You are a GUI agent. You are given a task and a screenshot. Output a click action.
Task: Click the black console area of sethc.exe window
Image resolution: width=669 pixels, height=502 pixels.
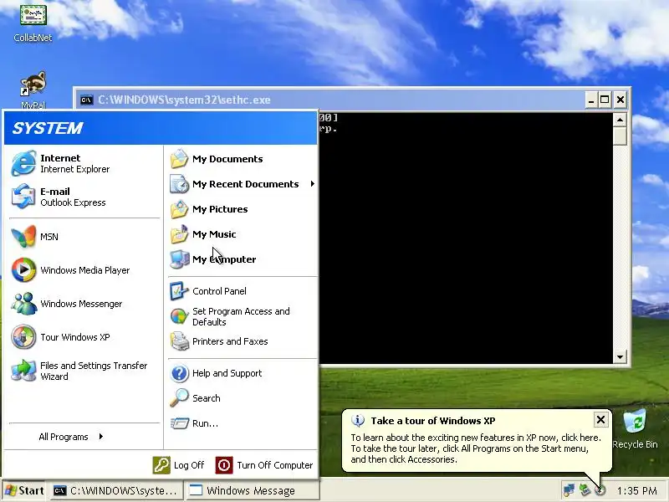click(466, 238)
